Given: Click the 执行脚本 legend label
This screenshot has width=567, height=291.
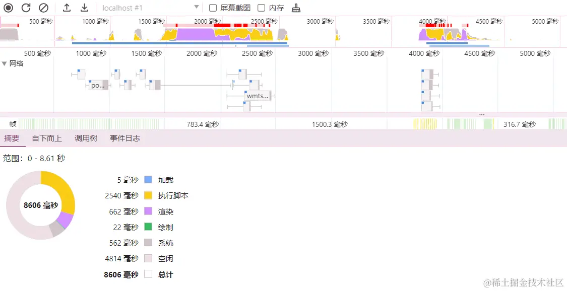Looking at the screenshot, I should (173, 196).
